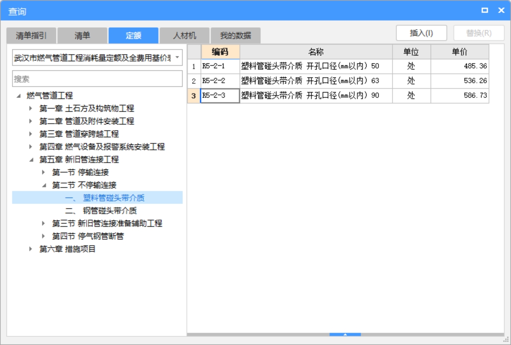This screenshot has width=511, height=345.
Task: Click the 替换(R) button
Action: (479, 33)
